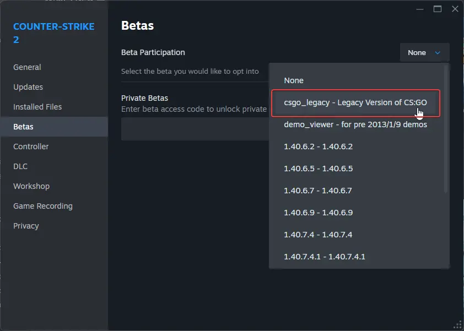Choose None in beta list
The width and height of the screenshot is (464, 331).
[x=357, y=80]
